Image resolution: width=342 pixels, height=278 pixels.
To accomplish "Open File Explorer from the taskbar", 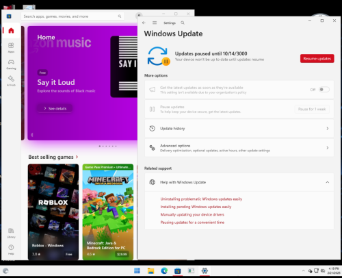I will (150, 271).
